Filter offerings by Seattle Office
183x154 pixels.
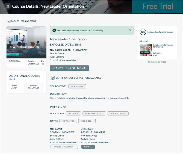pyautogui.click(x=118, y=113)
